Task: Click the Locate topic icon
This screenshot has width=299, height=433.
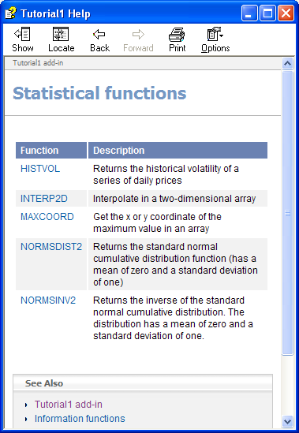Action: [61, 34]
